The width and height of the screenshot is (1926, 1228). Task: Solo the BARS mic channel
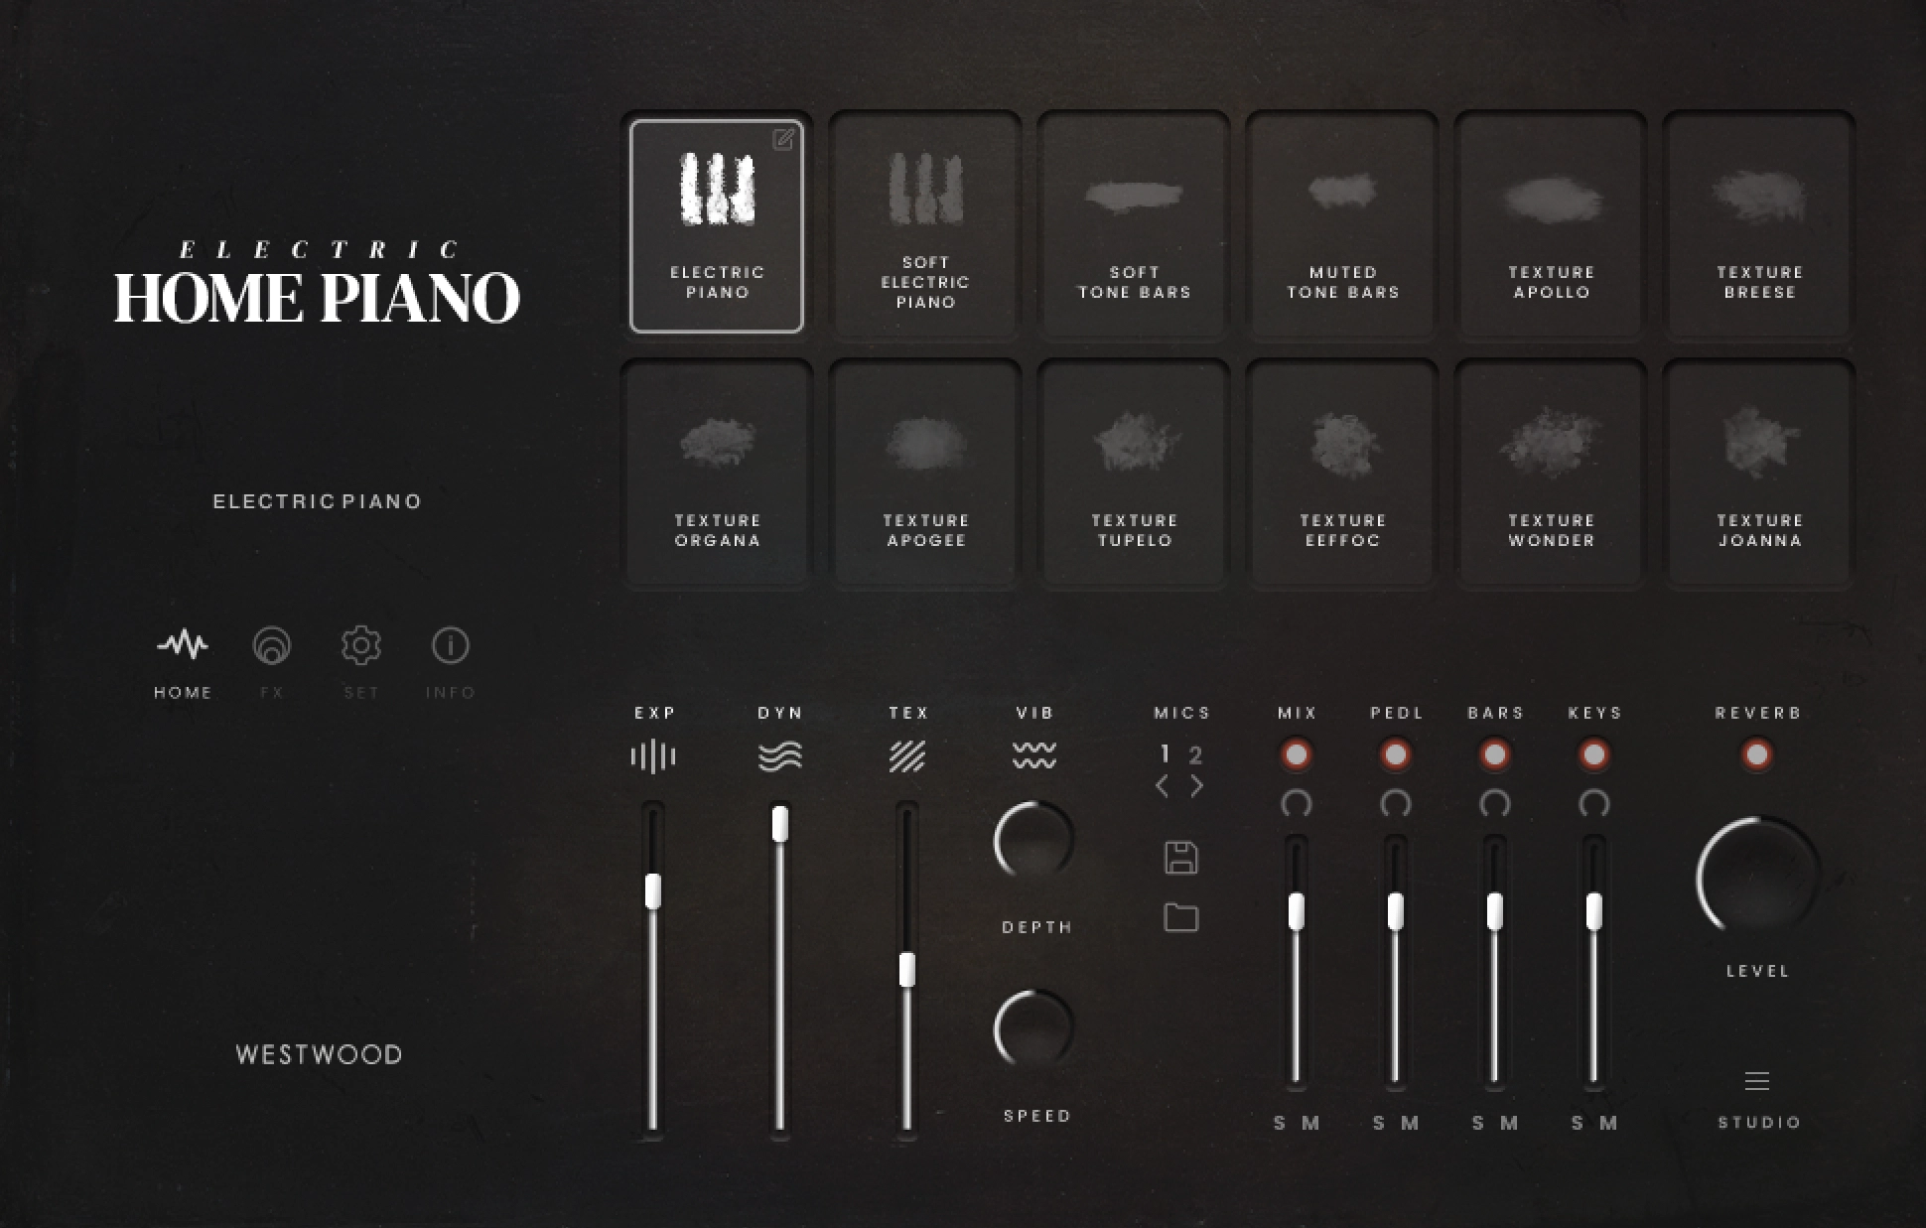1478,1123
